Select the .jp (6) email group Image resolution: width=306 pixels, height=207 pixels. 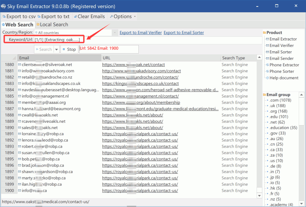275,177
